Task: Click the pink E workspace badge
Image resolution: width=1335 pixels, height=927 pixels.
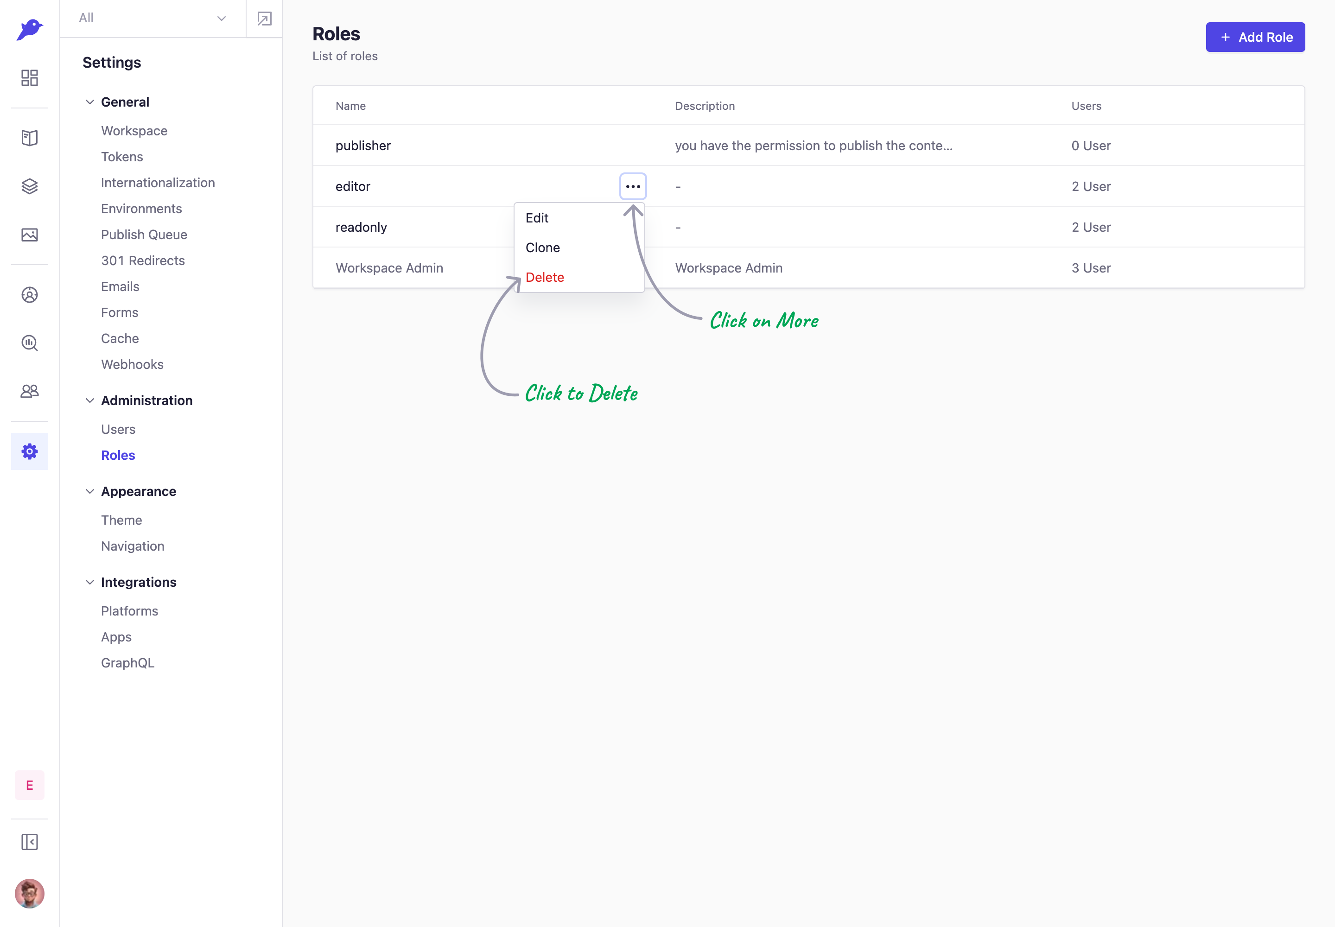Action: pos(30,785)
